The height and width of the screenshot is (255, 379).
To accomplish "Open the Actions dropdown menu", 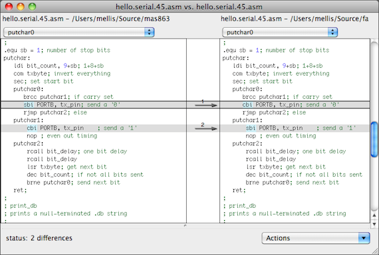I will coord(316,238).
